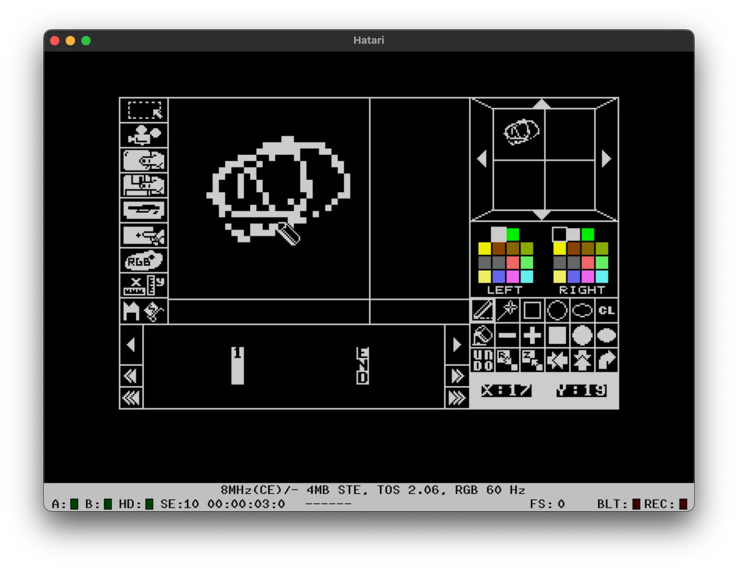The width and height of the screenshot is (738, 569).
Task: Open the film camera animation icon
Action: [144, 135]
